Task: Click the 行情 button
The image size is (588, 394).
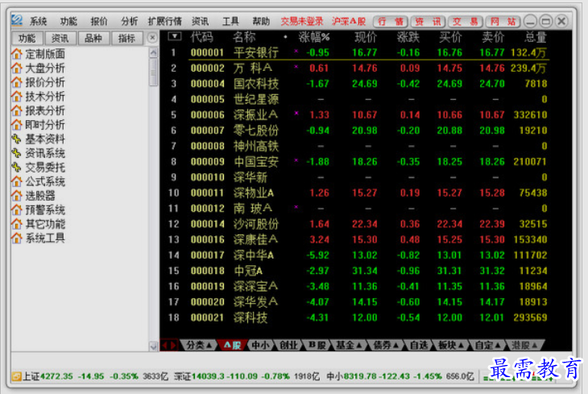Action: tap(391, 22)
